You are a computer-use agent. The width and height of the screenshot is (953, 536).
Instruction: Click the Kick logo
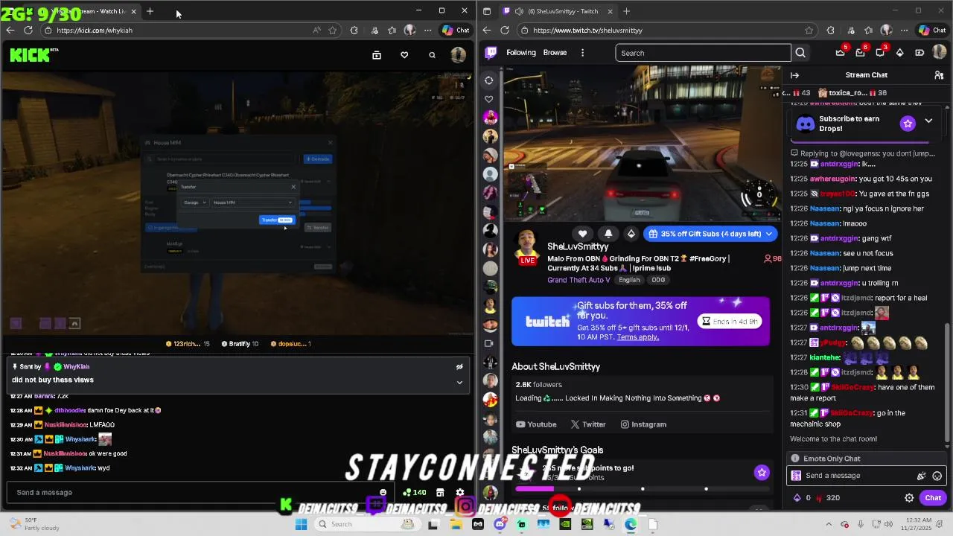pos(34,54)
